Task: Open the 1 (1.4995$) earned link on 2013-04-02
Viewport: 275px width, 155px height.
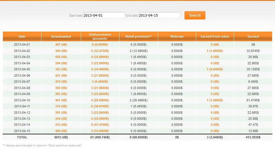Action: tap(215, 51)
